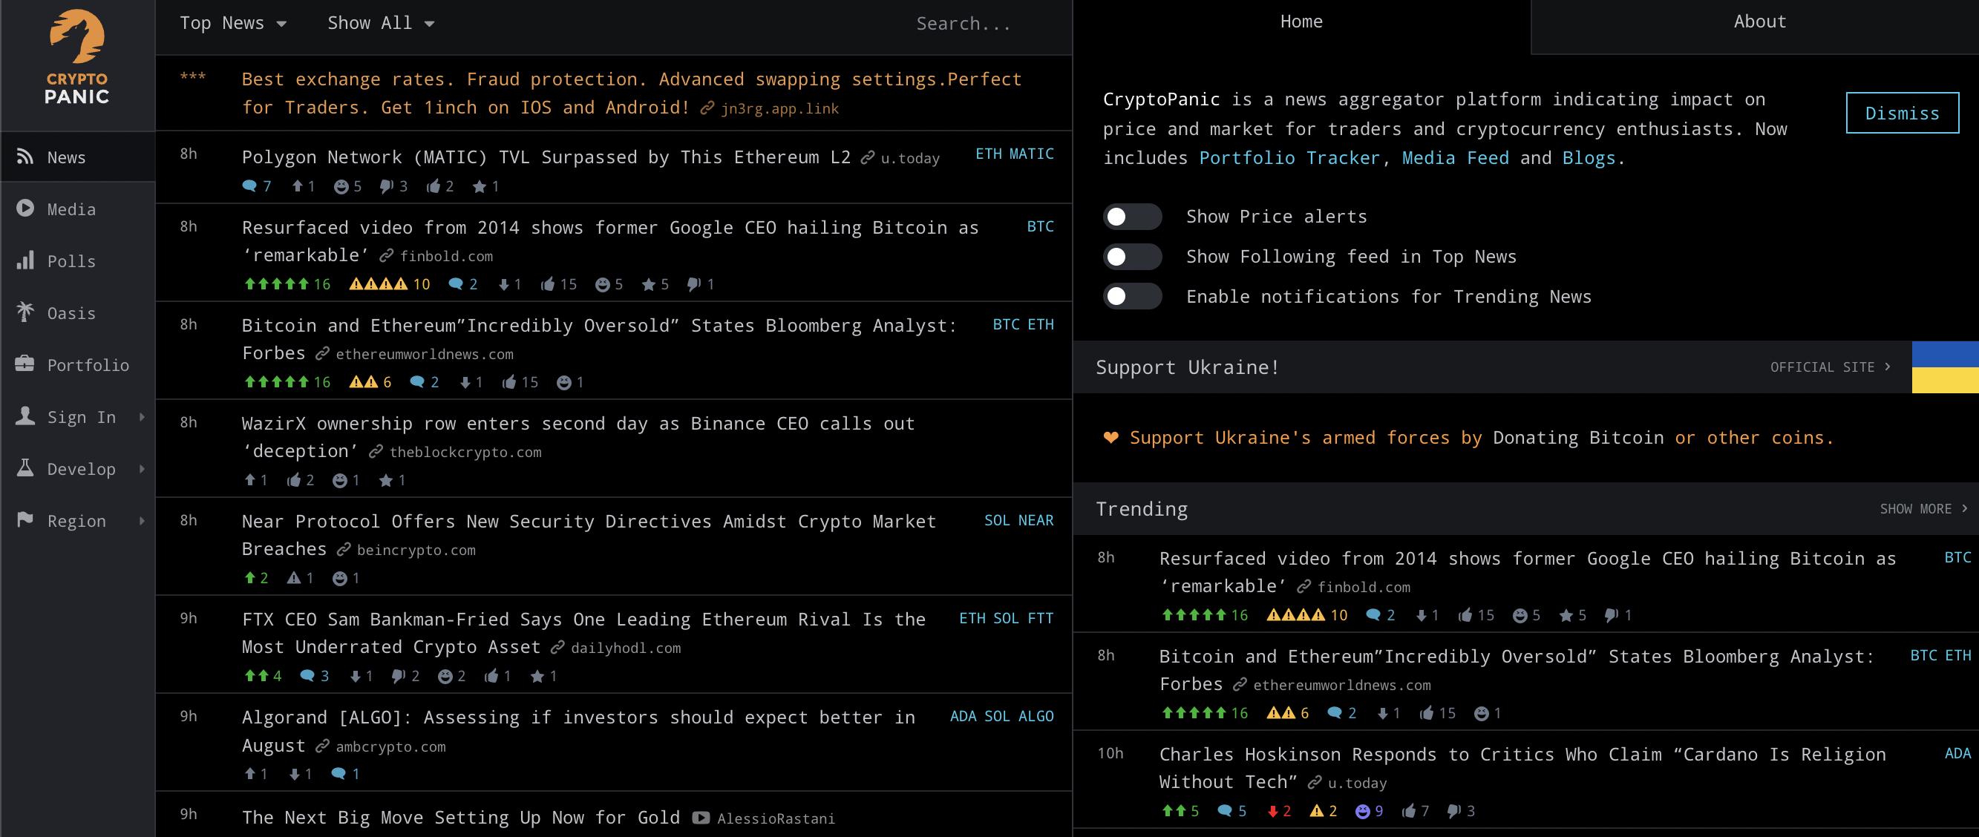Click the NEAR currency tag
The width and height of the screenshot is (1979, 837).
1036,521
